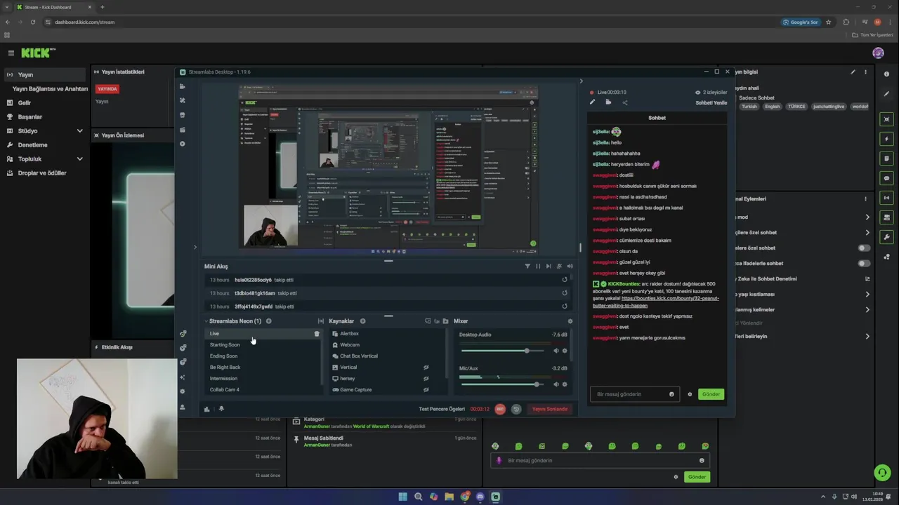Replay the t3dbio481gk16am follow alert
The width and height of the screenshot is (899, 505).
565,293
